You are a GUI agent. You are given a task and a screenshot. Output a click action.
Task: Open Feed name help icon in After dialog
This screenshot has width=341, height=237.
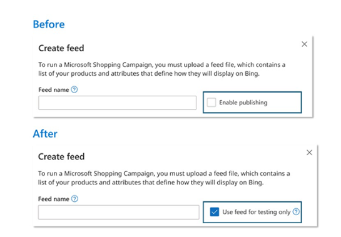click(74, 199)
